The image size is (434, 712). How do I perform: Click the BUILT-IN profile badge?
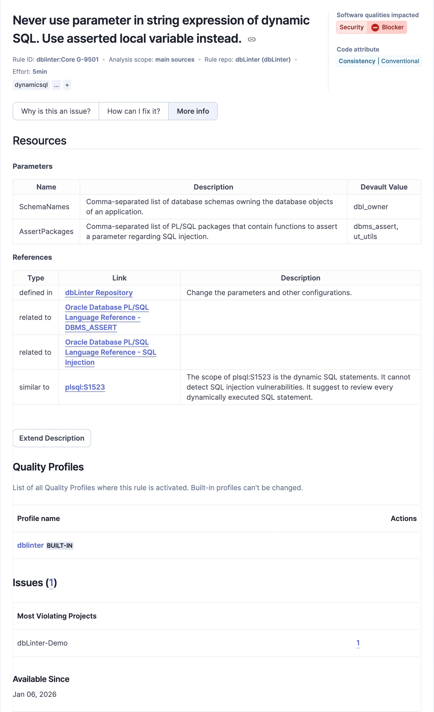[x=60, y=545]
